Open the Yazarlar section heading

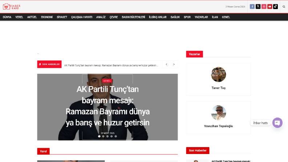click(195, 54)
